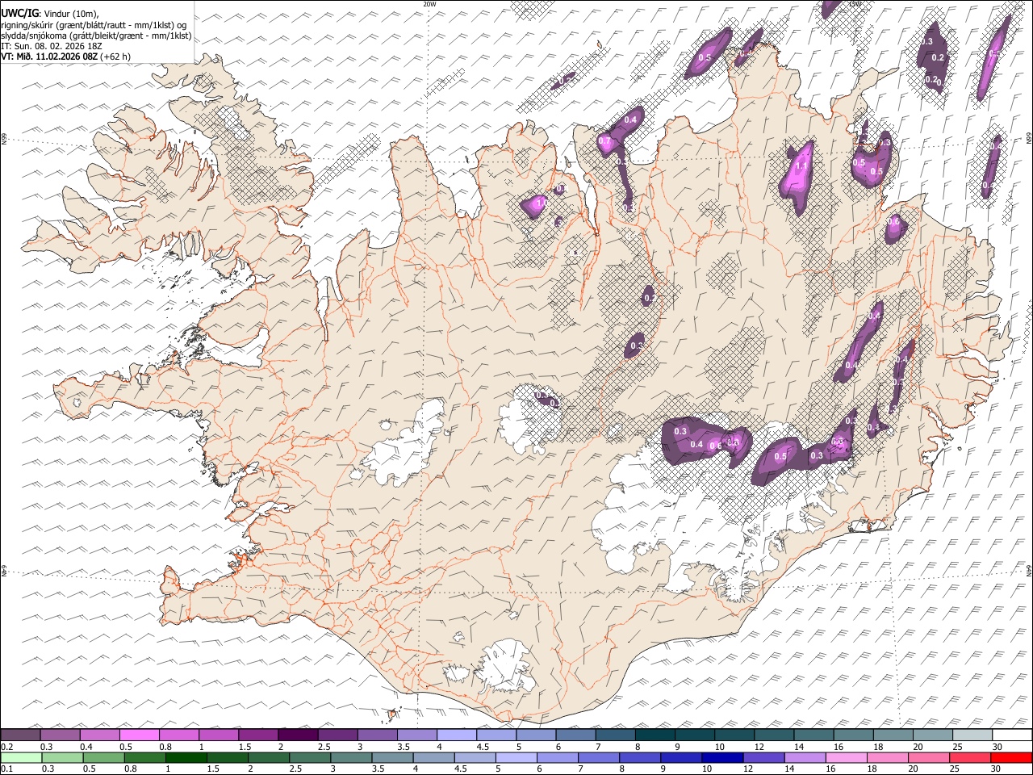Click the UWC/IG title text

click(x=19, y=13)
